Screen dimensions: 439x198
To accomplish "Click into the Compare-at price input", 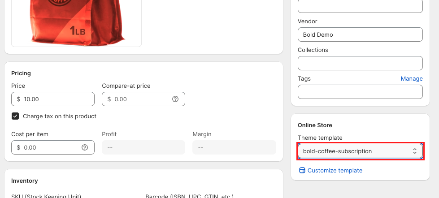I will [x=139, y=99].
